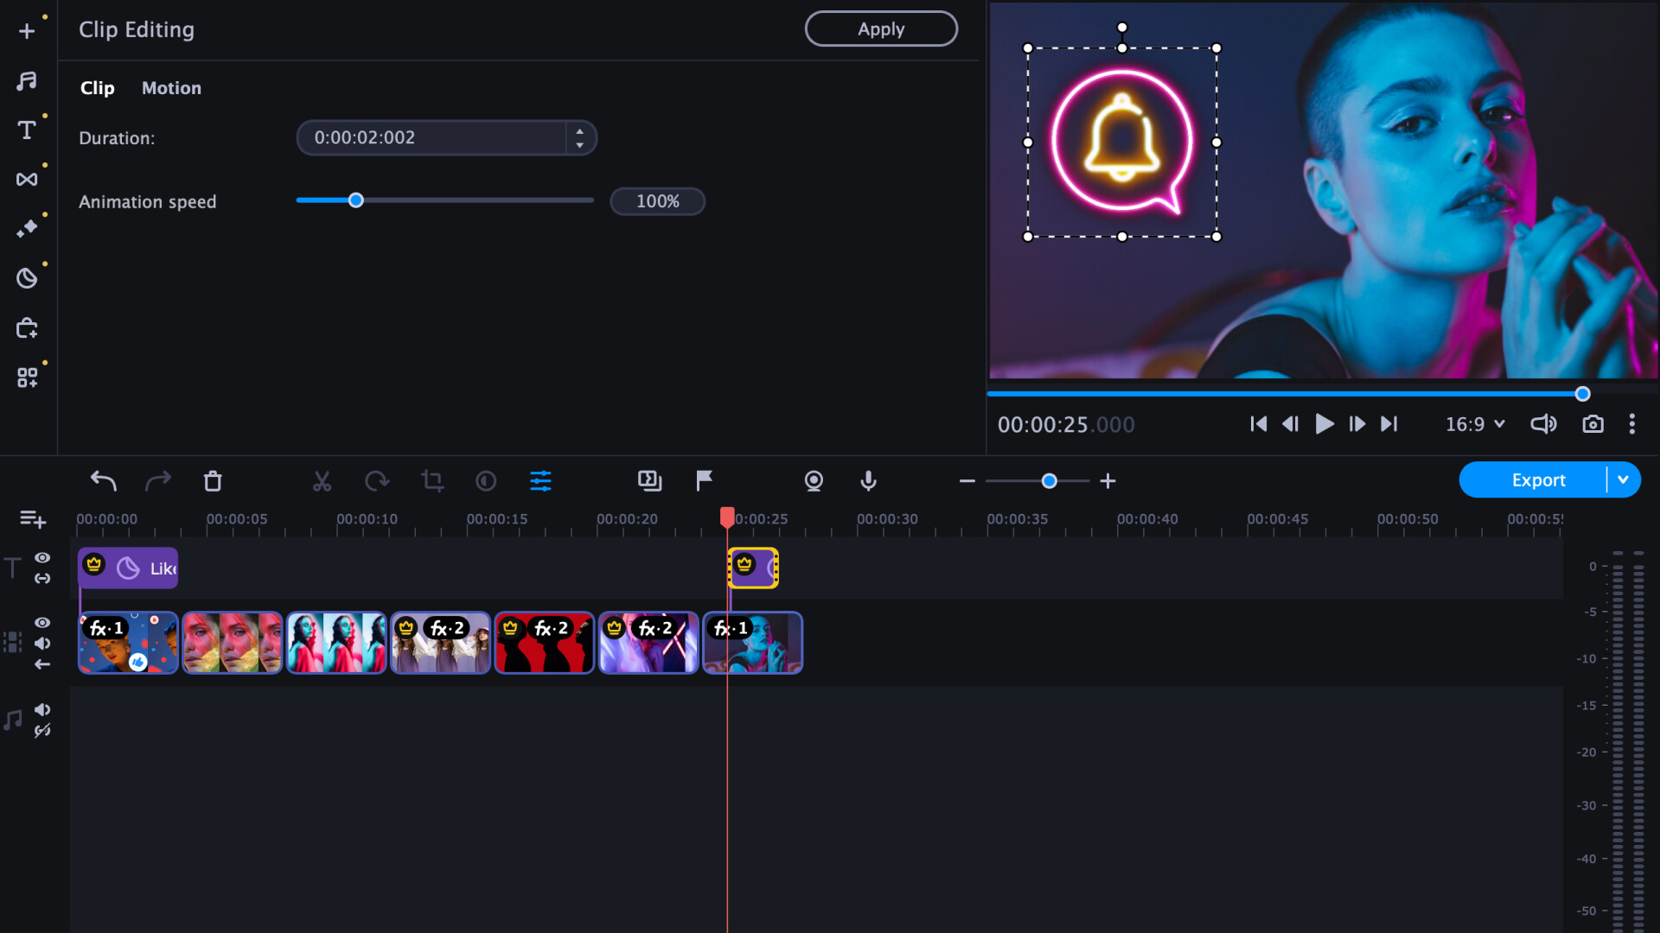Start voiceover recording with the microphone icon
The height and width of the screenshot is (933, 1660).
coord(867,481)
